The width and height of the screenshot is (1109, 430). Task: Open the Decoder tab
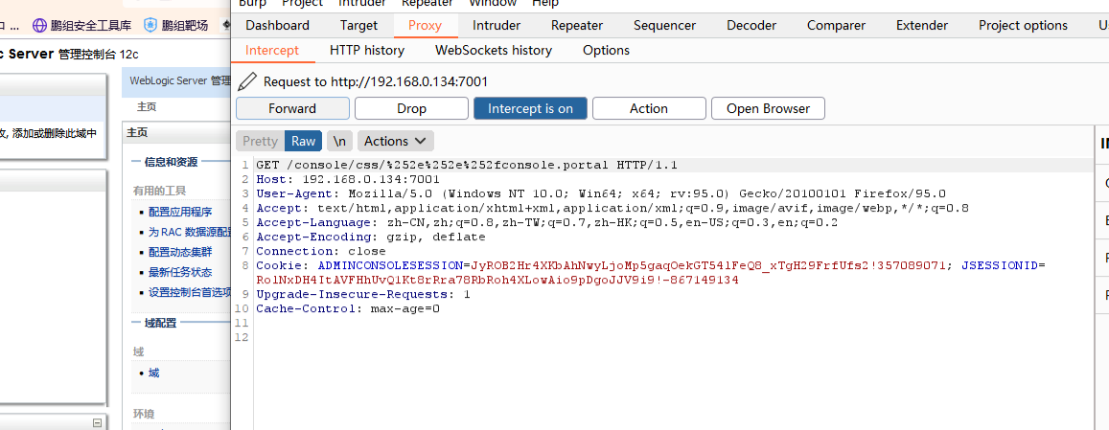point(751,26)
